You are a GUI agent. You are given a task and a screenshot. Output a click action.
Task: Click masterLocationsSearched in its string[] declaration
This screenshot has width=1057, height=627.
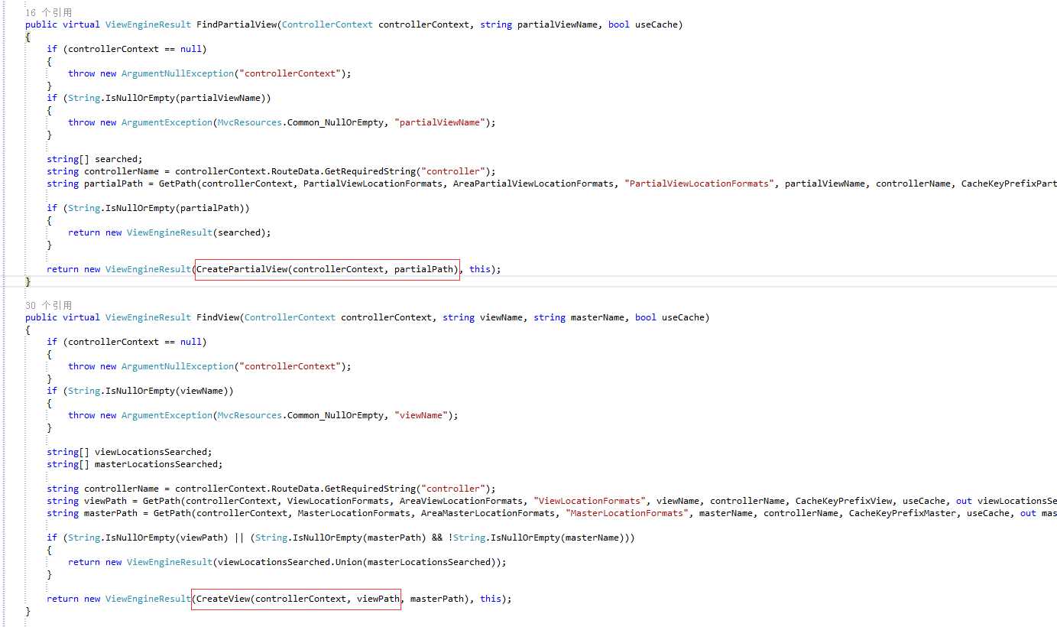pos(156,464)
